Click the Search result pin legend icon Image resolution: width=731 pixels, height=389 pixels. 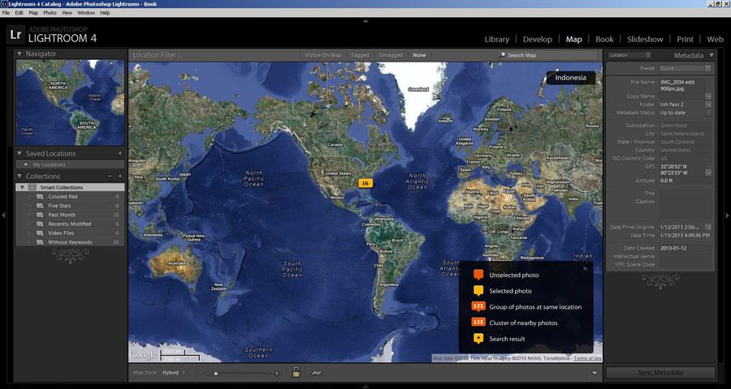coord(478,339)
